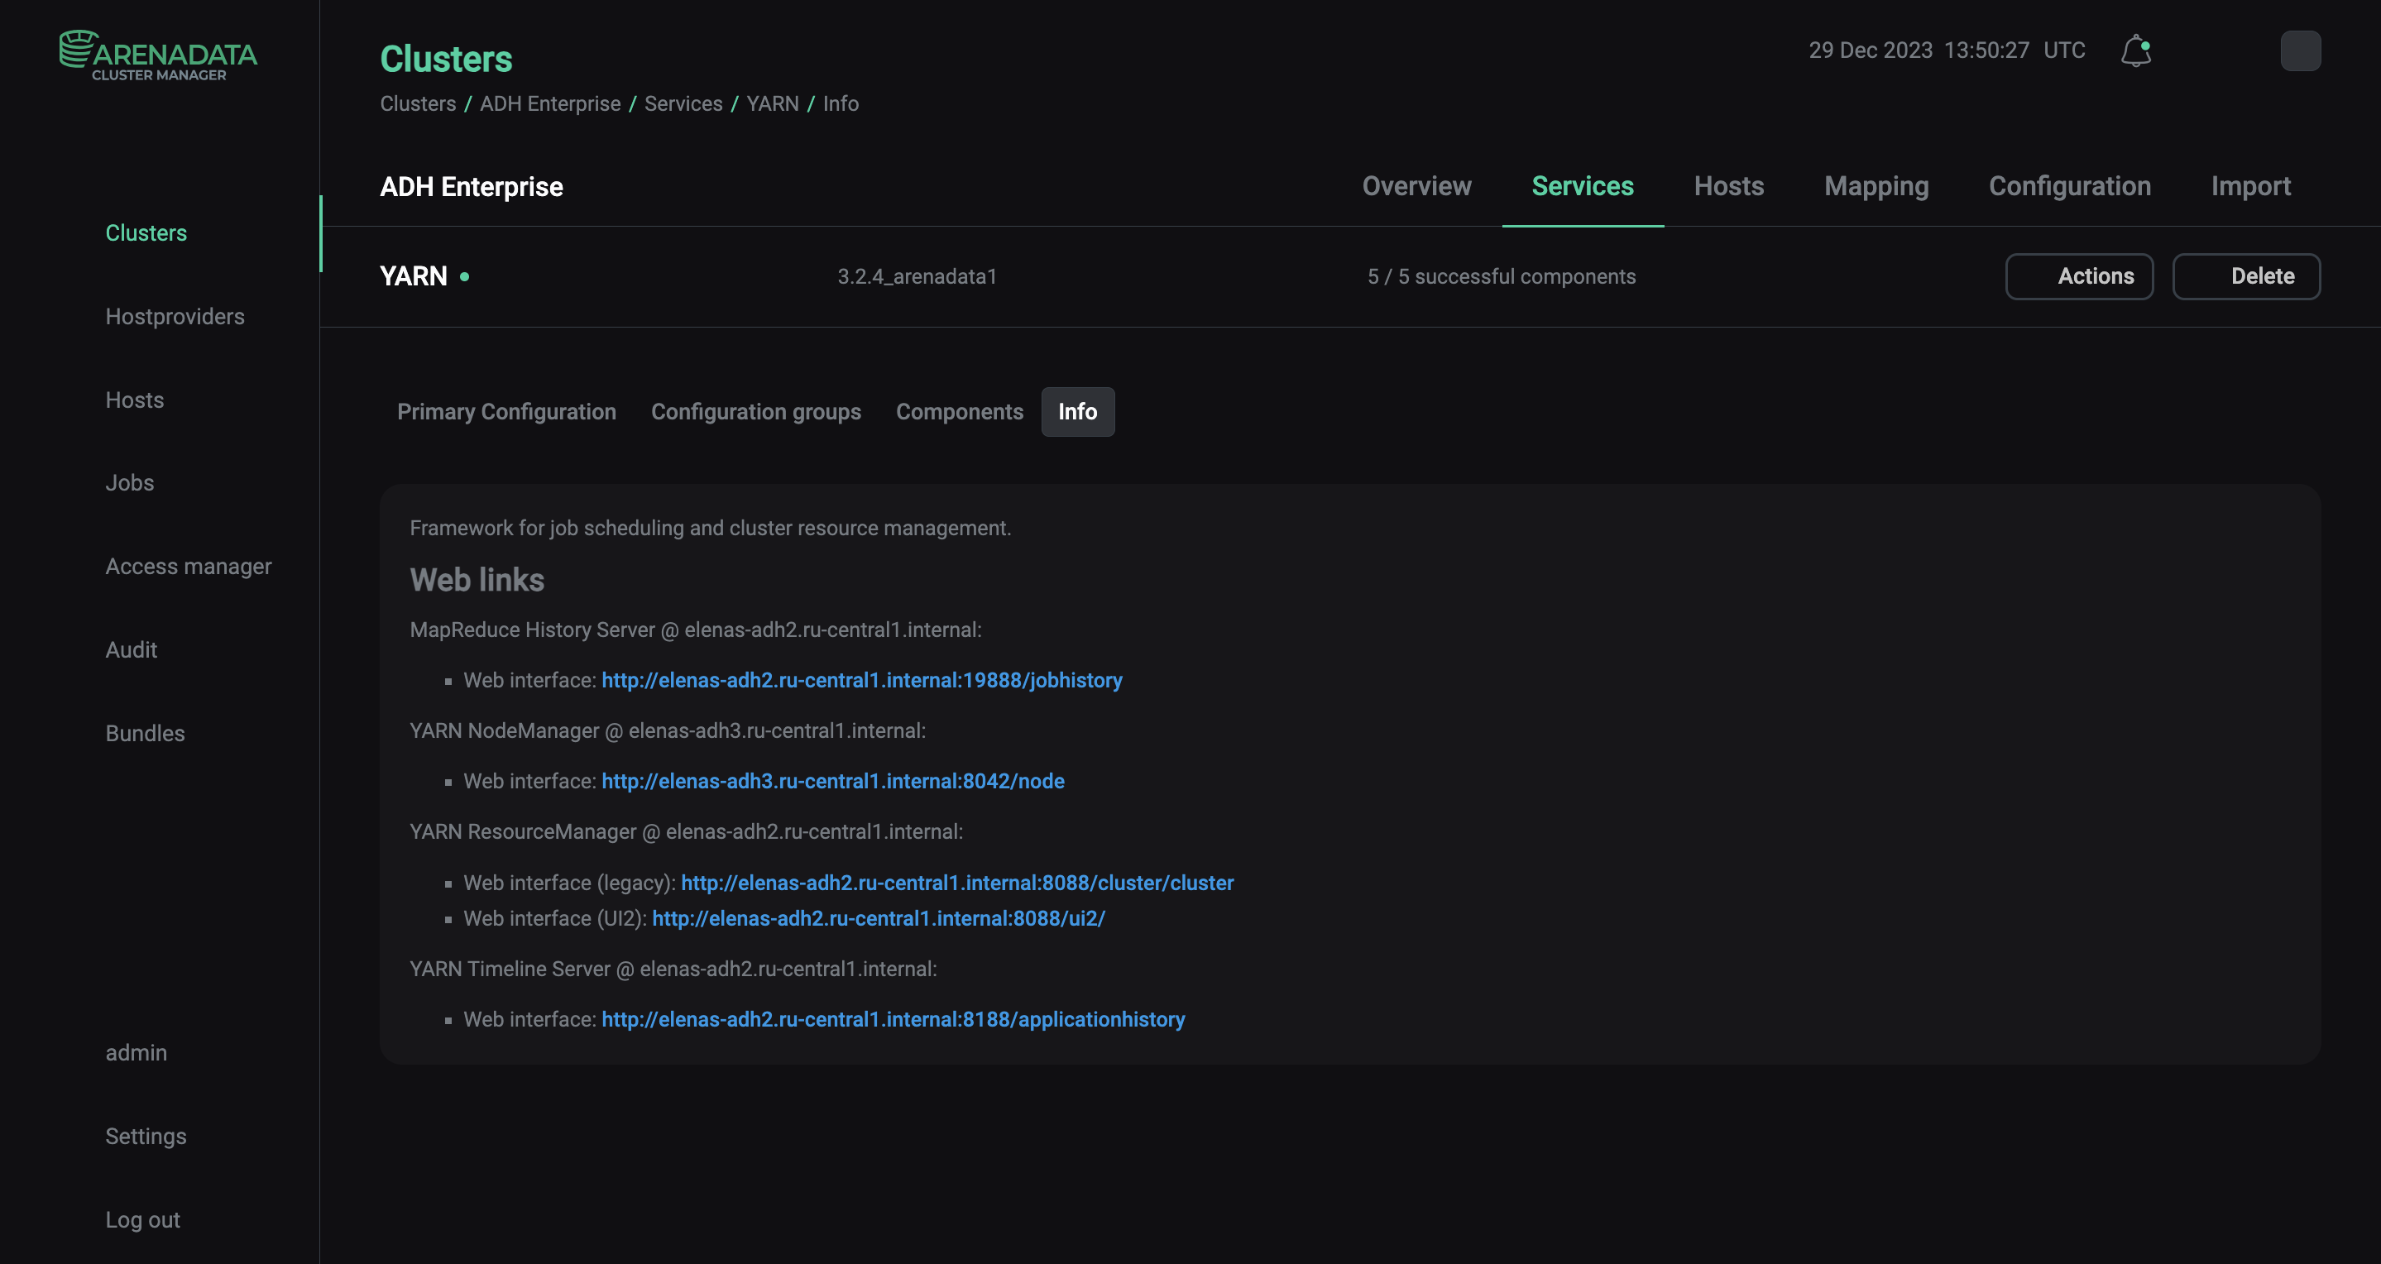Click the Bundles sidebar menu item
This screenshot has height=1264, width=2381.
145,732
